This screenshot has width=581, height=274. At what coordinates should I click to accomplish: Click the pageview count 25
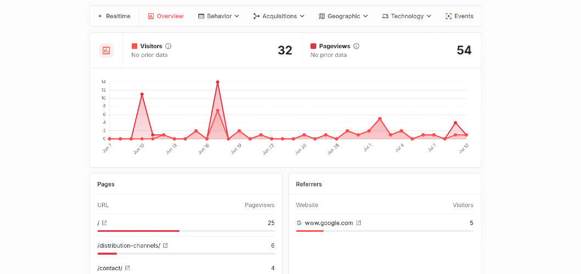[271, 223]
